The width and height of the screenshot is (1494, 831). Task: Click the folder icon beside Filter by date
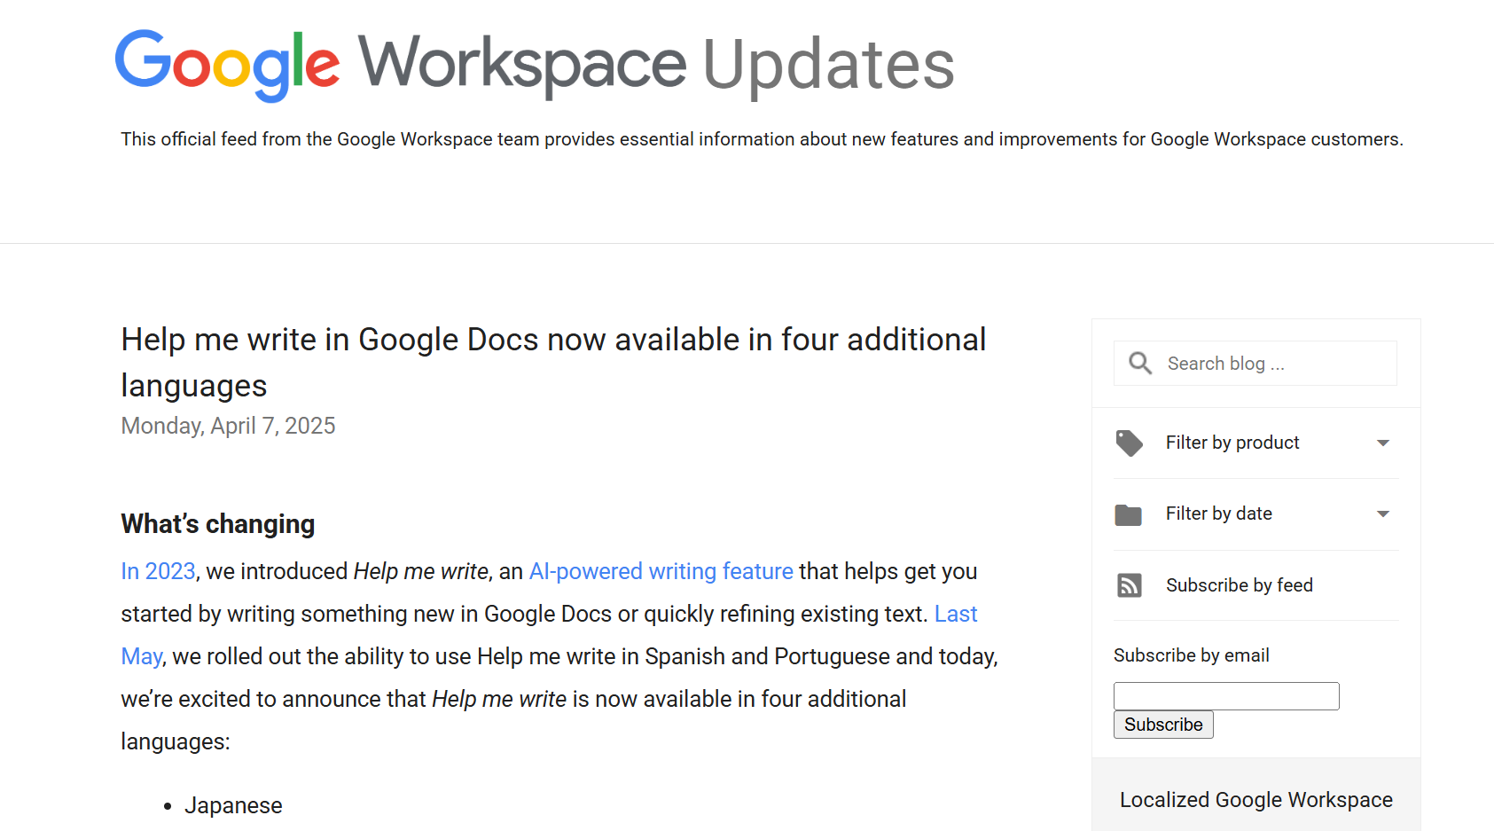tap(1129, 513)
